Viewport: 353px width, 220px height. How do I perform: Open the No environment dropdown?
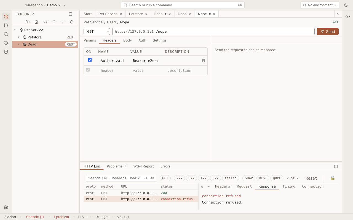320,5
